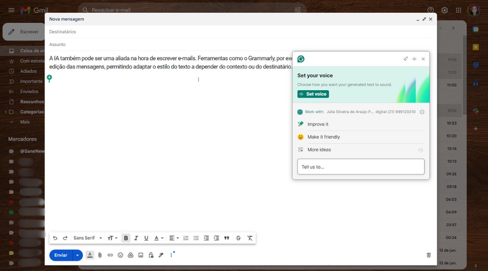The height and width of the screenshot is (271, 488).
Task: Open the emoji picker
Action: point(121,255)
